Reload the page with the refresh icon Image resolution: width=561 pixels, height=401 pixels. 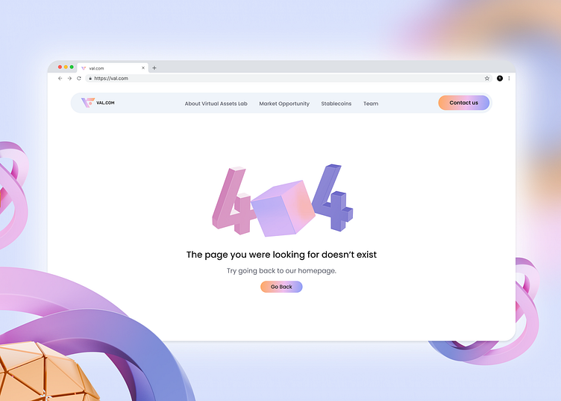tap(79, 78)
